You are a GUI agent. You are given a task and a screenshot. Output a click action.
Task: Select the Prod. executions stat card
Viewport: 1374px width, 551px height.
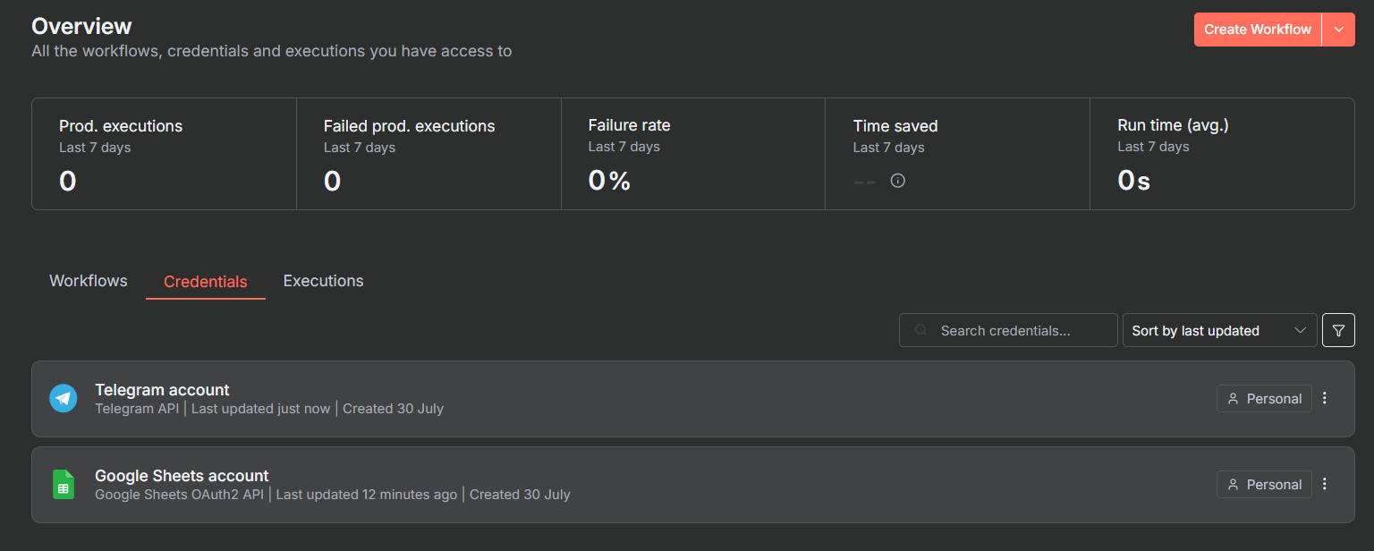point(164,154)
